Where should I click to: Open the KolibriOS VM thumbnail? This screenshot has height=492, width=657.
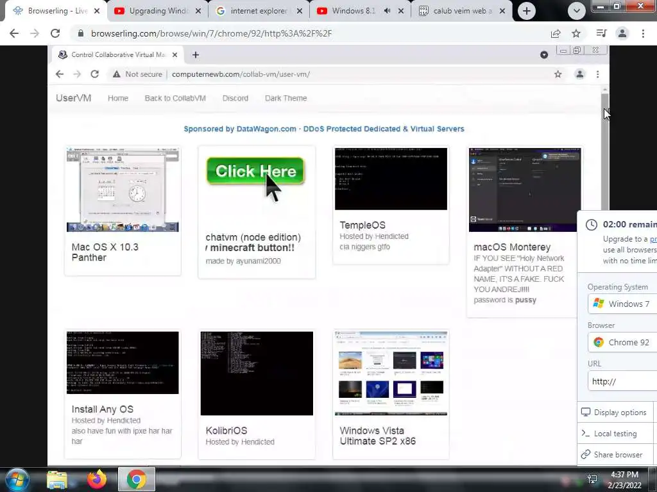pos(257,373)
